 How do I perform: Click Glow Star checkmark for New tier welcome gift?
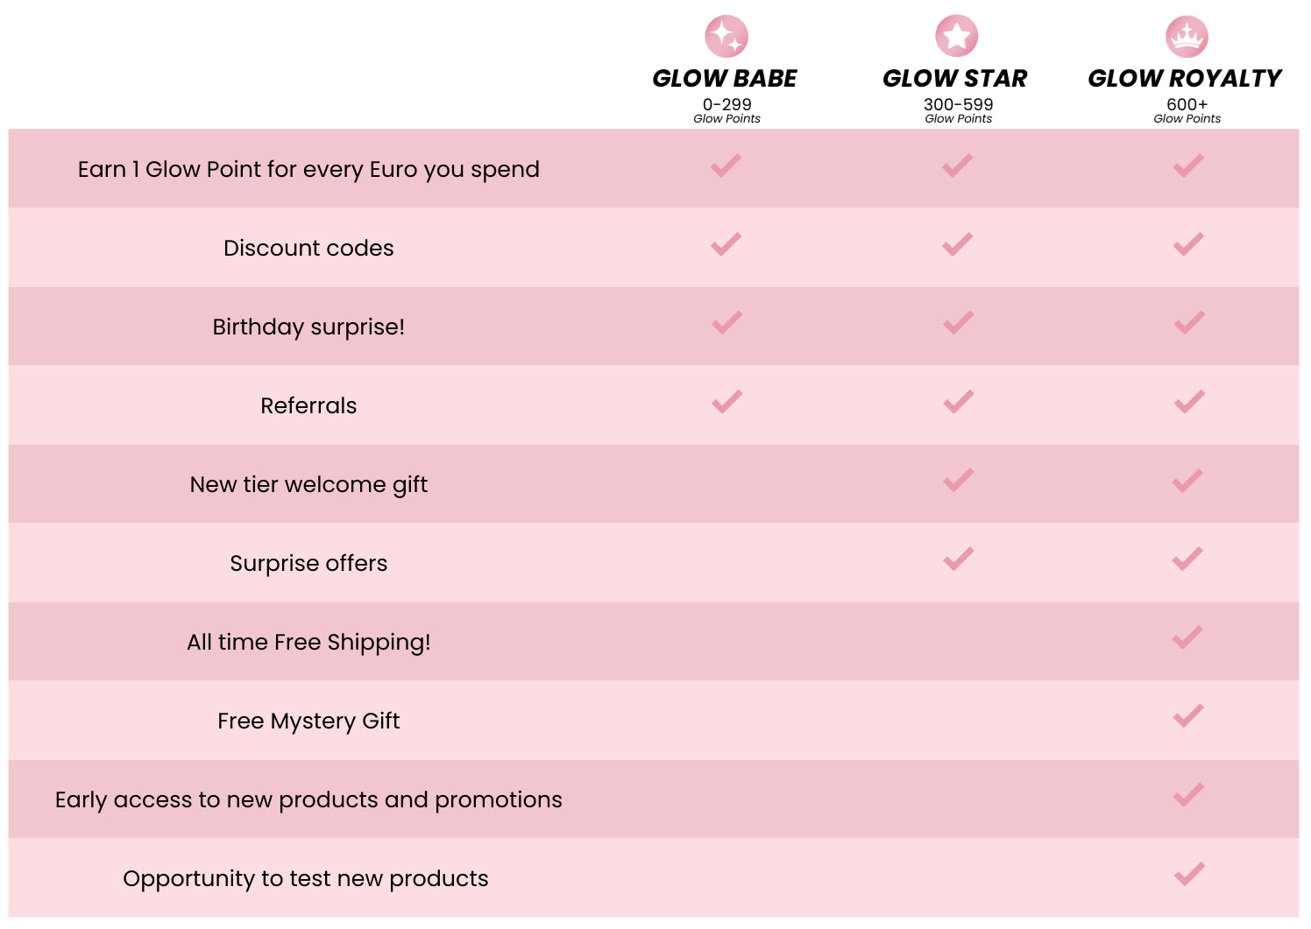point(958,480)
